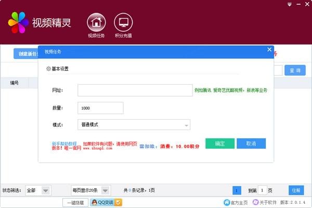Open the title bar dropdown menu icon
312x208 pixels.
[x=290, y=4]
